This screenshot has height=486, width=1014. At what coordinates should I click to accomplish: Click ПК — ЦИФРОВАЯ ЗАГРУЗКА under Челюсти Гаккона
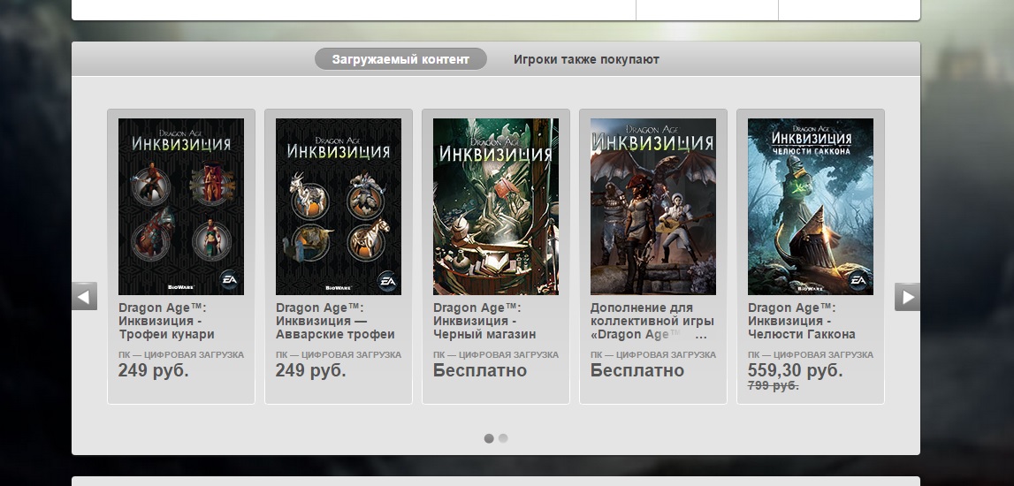811,355
